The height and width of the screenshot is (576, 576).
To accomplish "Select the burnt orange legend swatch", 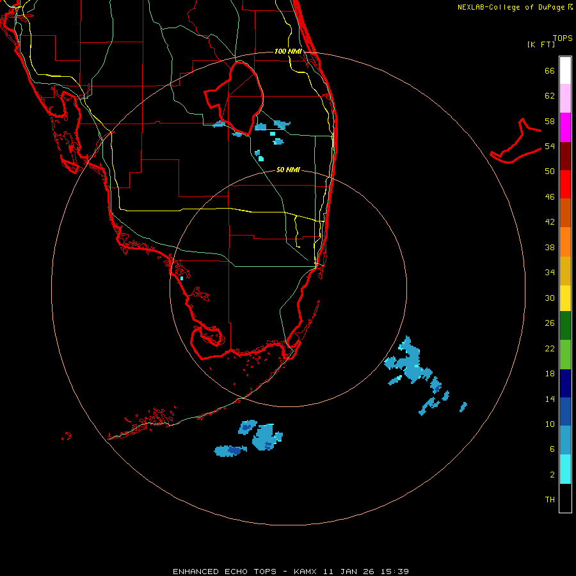I will click(565, 212).
